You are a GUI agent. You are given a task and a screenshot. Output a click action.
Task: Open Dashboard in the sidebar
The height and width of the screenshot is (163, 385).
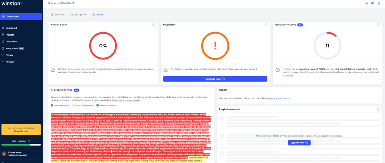click(11, 28)
